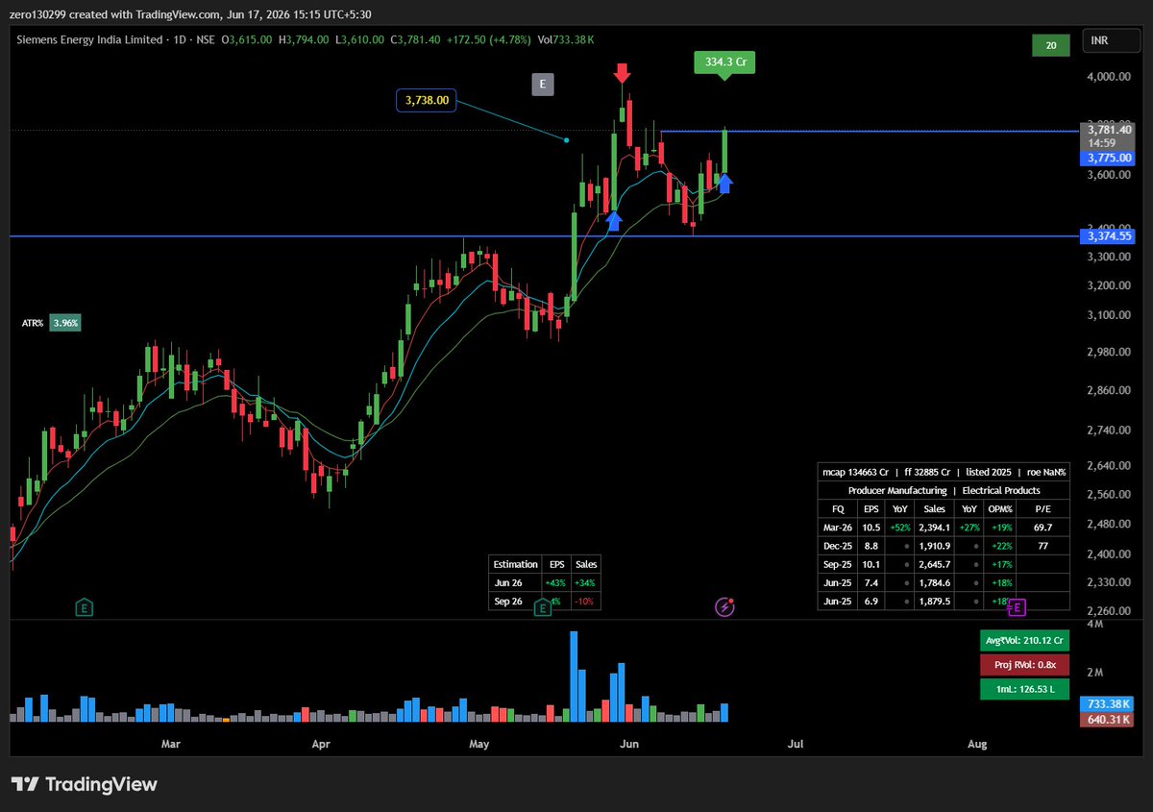Screen dimensions: 1153x812
Task: Click the tallest blue volume bar in May
Action: tap(574, 677)
